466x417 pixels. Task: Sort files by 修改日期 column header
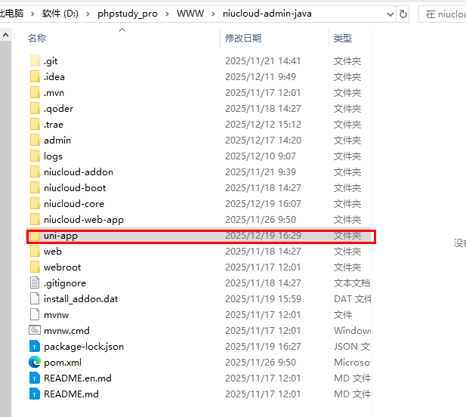tap(243, 38)
